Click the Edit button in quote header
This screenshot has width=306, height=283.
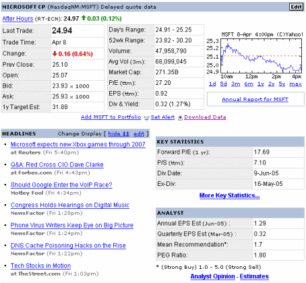pos(297,7)
